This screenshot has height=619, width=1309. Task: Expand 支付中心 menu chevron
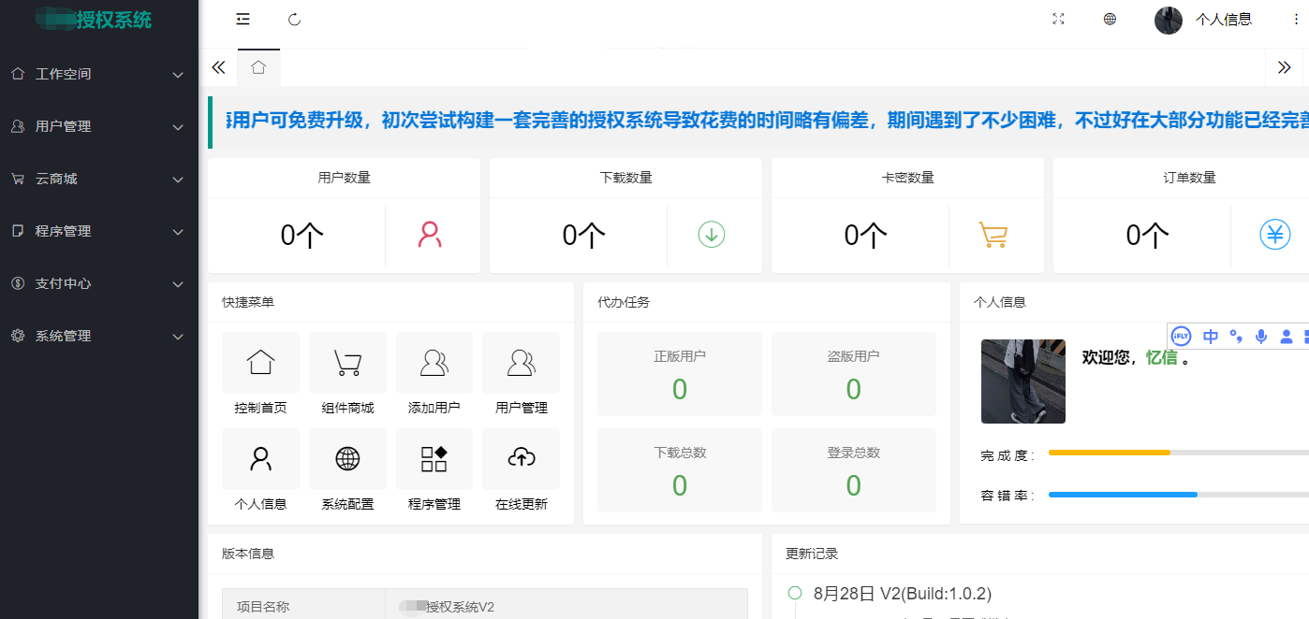(x=178, y=284)
